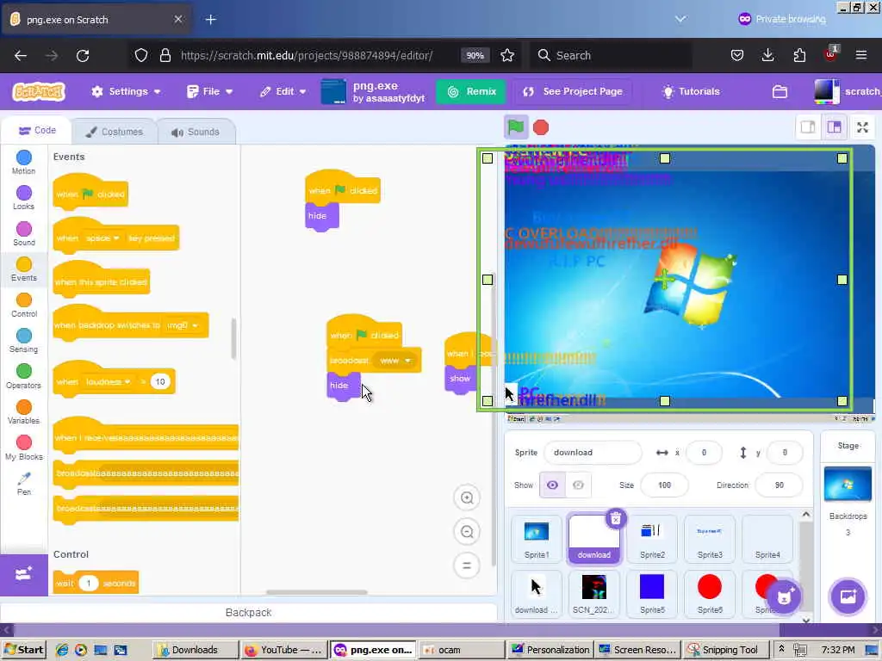
Task: Select the My Blocks category
Action: click(x=23, y=448)
